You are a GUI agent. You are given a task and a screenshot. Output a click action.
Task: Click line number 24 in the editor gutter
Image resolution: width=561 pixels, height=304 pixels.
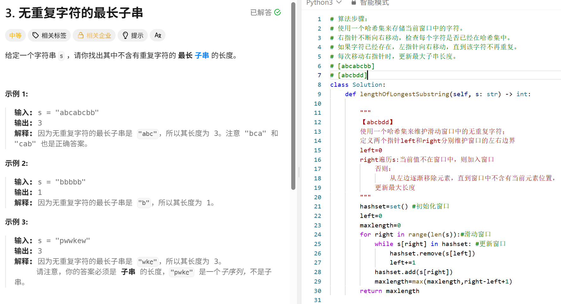point(317,234)
